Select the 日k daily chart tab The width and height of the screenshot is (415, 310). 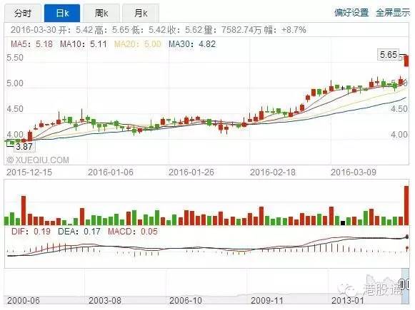coord(62,14)
